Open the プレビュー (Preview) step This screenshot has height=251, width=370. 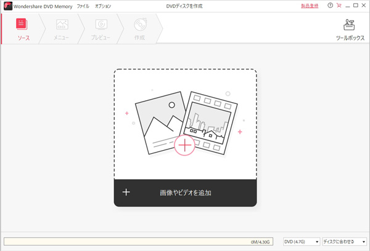pos(101,28)
